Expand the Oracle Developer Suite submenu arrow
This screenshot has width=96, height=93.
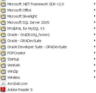pos(95,47)
